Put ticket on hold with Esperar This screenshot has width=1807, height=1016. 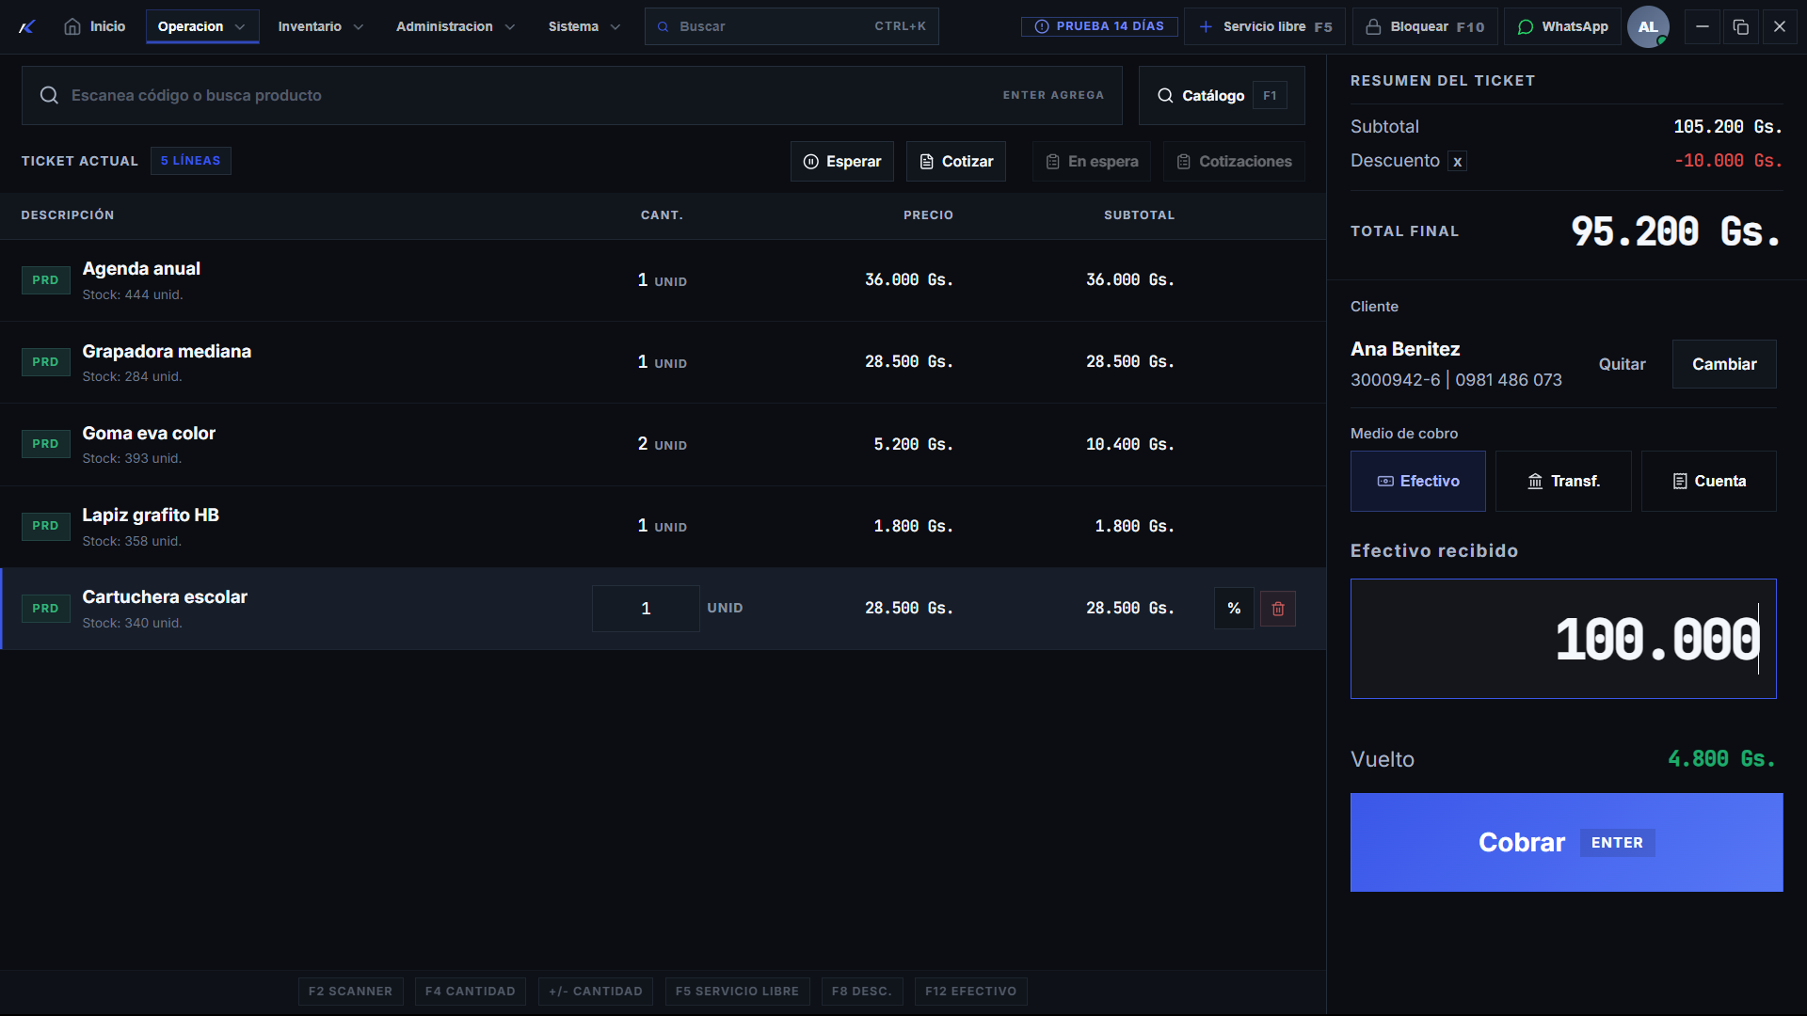(x=841, y=162)
